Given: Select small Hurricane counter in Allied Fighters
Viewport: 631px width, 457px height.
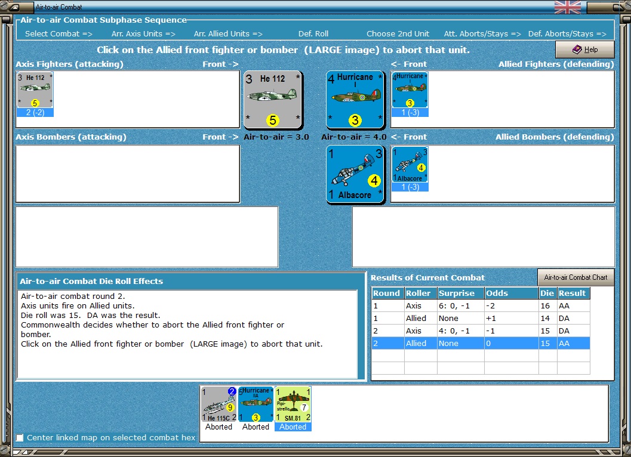Looking at the screenshot, I should coord(410,90).
